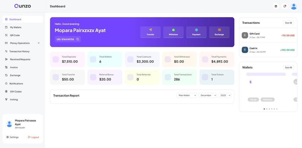Click the Exchange quick action
The image size is (302, 148).
click(219, 32)
